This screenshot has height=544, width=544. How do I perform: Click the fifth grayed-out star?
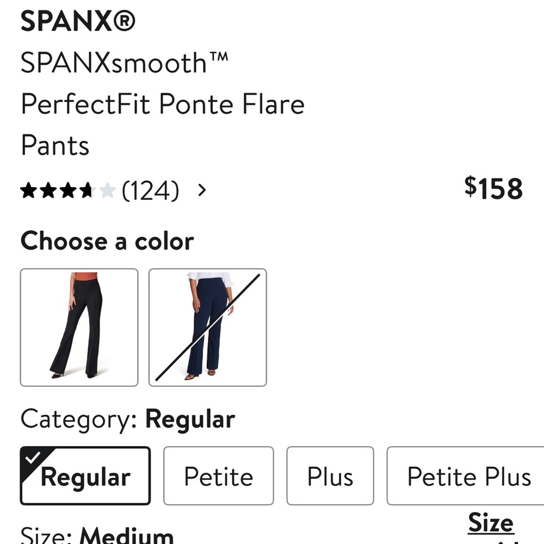click(107, 190)
